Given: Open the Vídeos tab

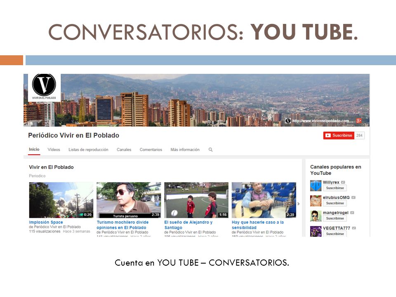Looking at the screenshot, I should (54, 149).
